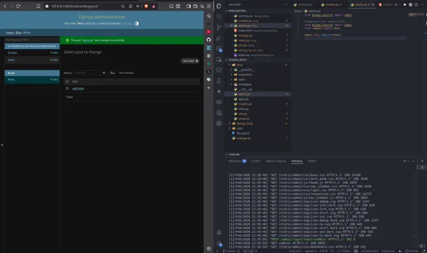
Task: Open the browser hamburger menu
Action: click(208, 6)
